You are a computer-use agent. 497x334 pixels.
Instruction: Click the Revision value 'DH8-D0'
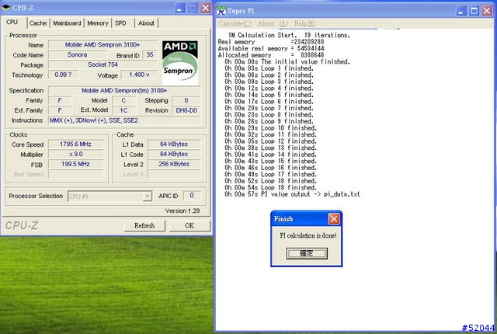pos(186,110)
